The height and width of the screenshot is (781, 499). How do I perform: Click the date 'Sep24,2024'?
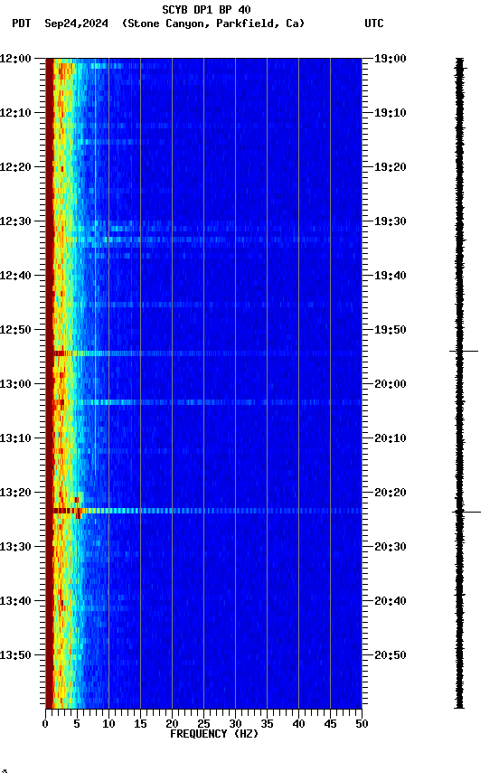point(76,24)
